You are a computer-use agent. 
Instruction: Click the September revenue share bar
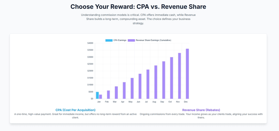(164, 80)
